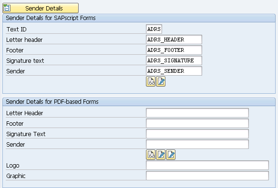This screenshot has height=188, width=278.
Task: Select the Text ID field containing ADRS
Action: coord(154,29)
